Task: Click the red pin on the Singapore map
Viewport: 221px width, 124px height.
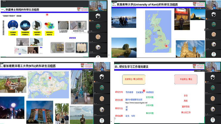Action: point(50,78)
